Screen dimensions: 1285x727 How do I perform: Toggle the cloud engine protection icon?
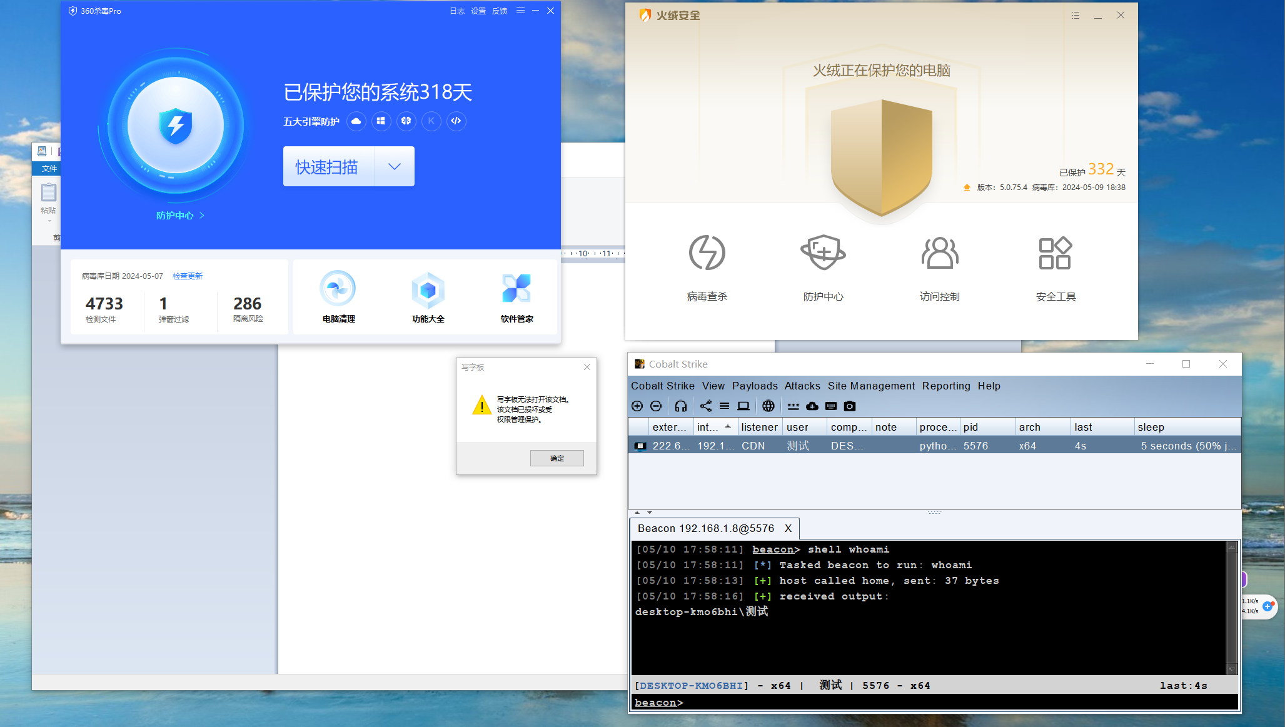coord(356,121)
